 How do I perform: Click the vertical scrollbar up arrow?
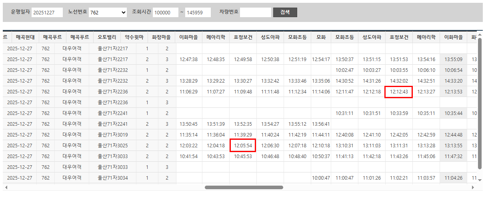480,35
